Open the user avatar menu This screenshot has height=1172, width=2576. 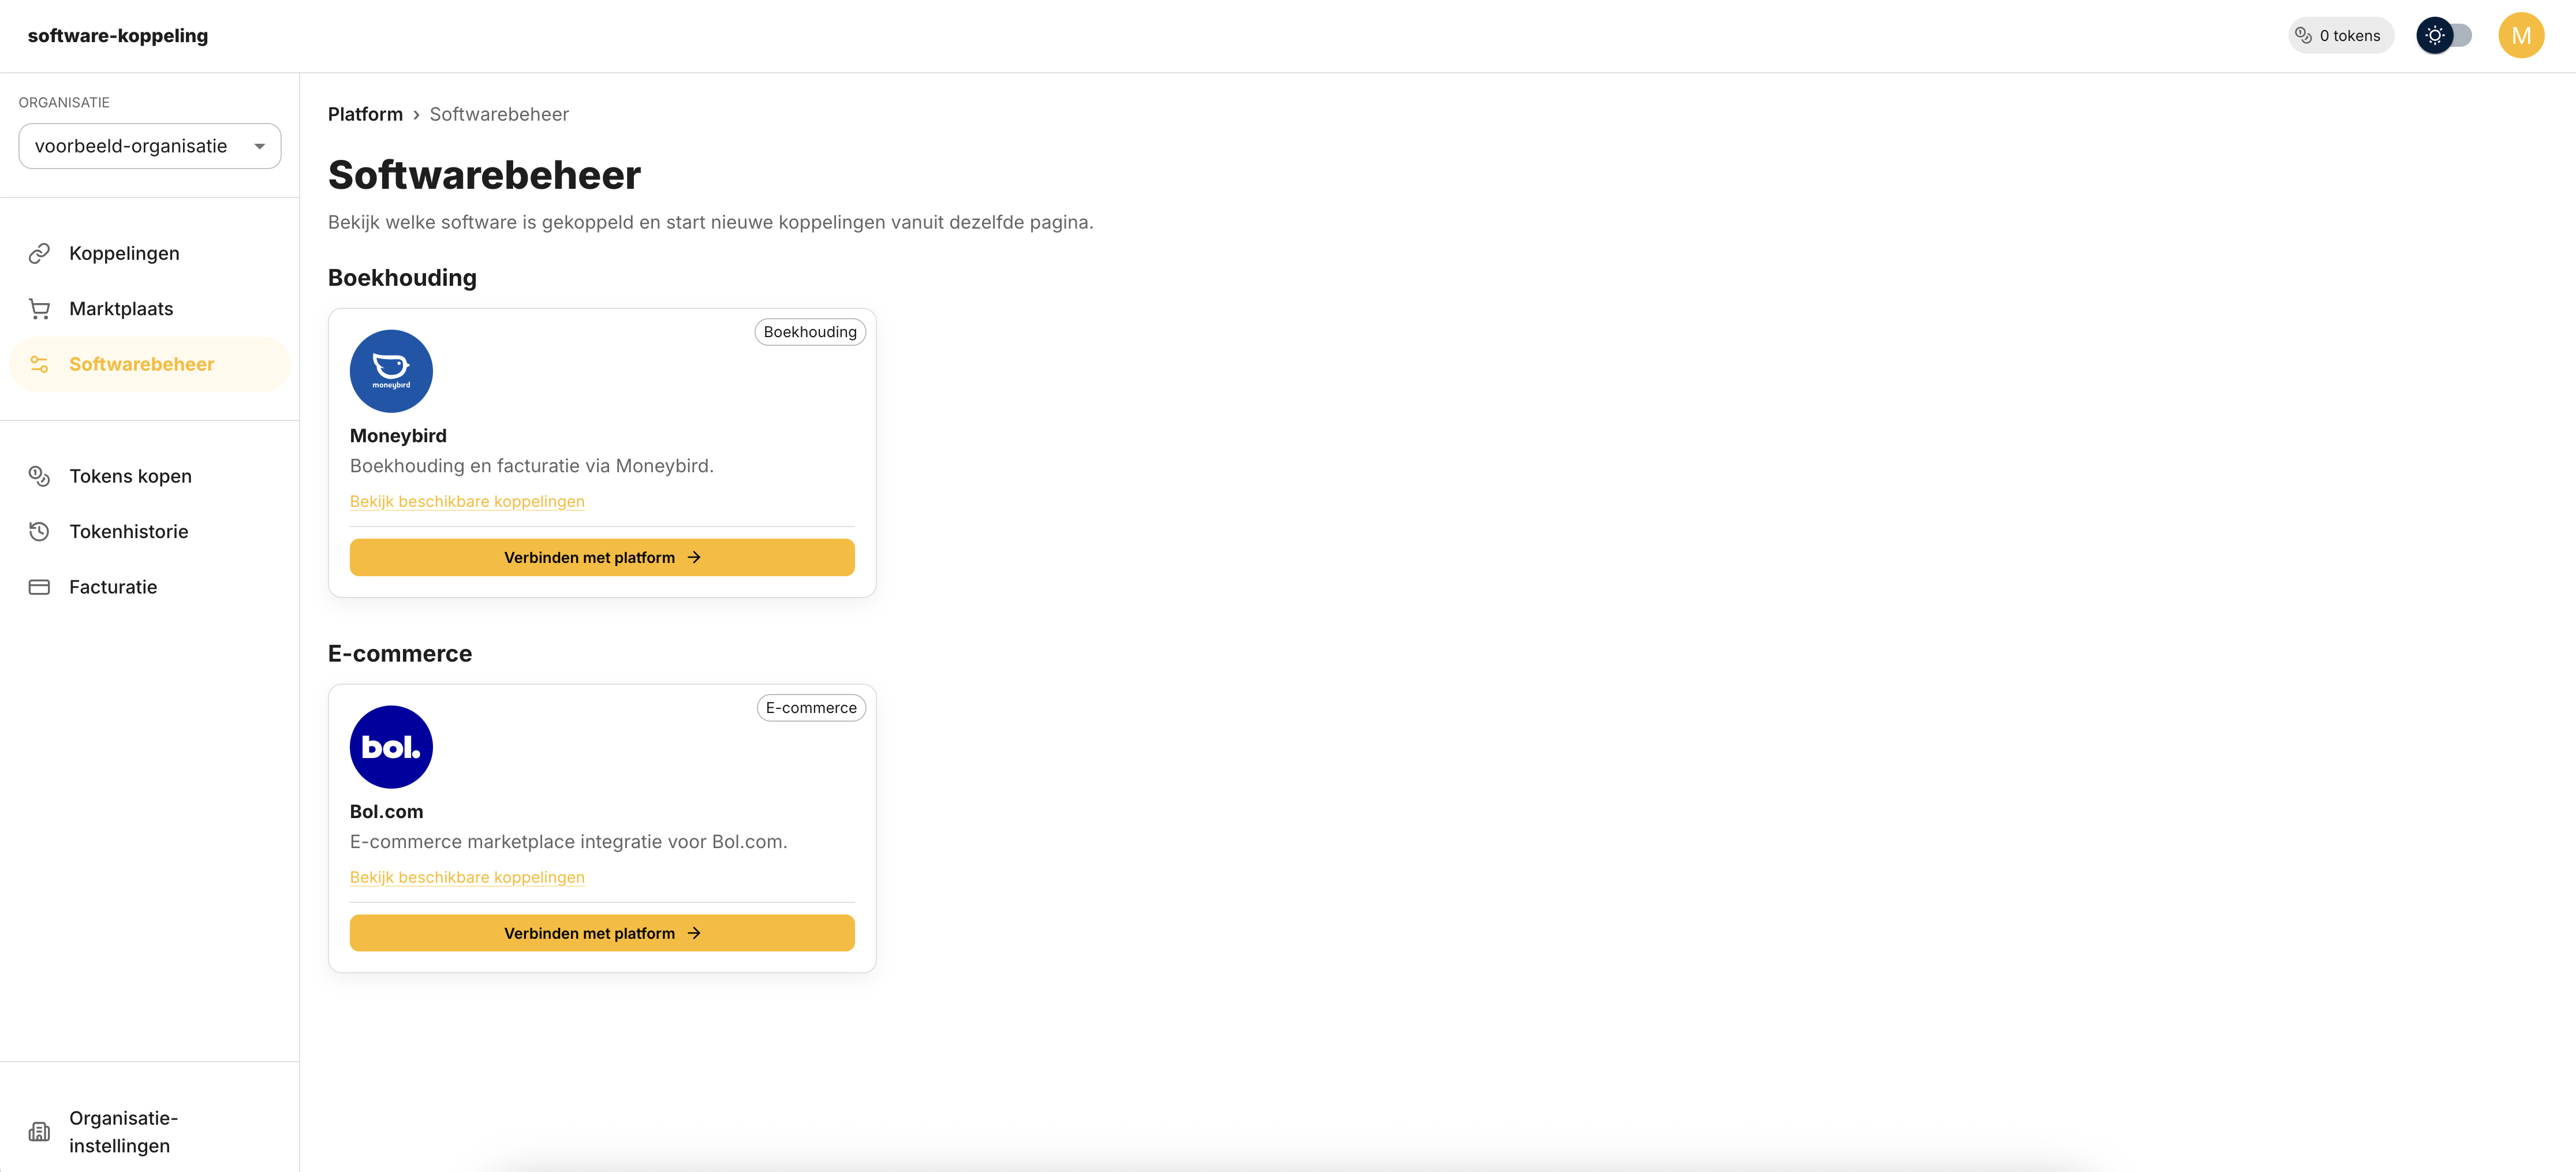2520,36
